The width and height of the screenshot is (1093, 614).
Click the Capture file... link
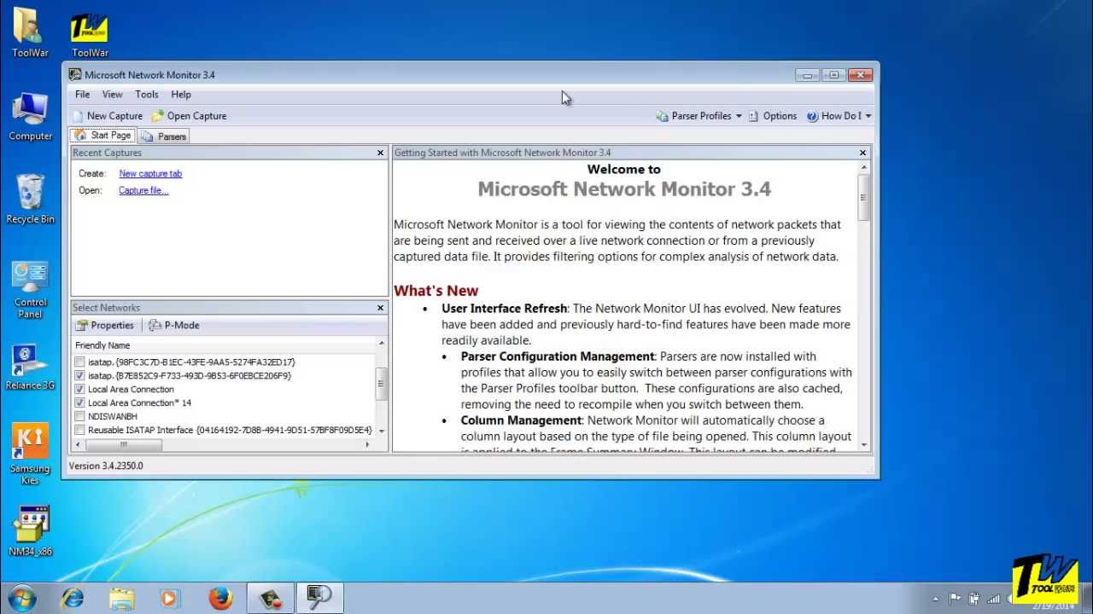coord(143,190)
